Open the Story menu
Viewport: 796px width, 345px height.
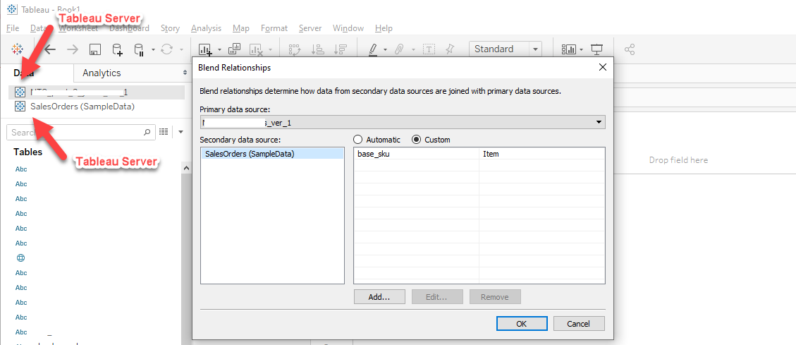(170, 28)
